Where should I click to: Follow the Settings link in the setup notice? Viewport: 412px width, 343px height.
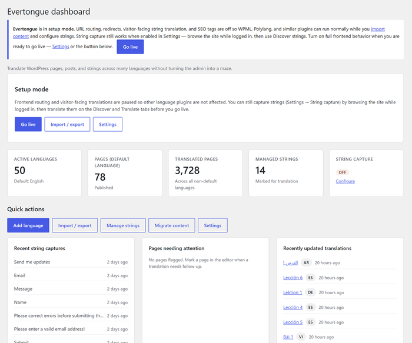tap(61, 46)
